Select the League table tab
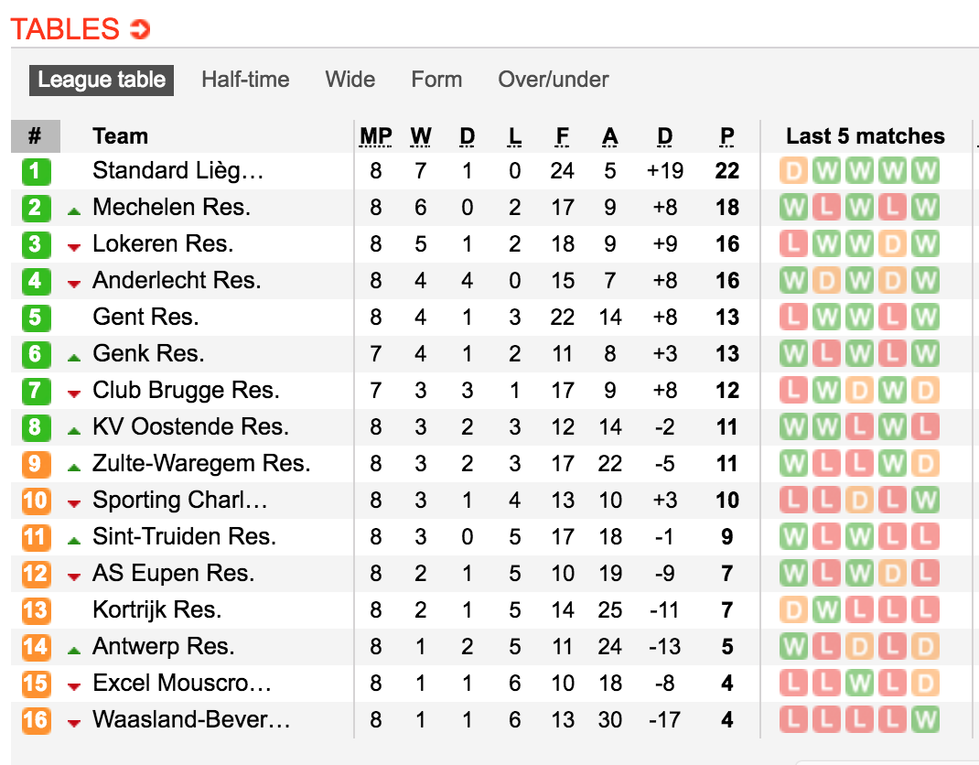 click(x=102, y=80)
